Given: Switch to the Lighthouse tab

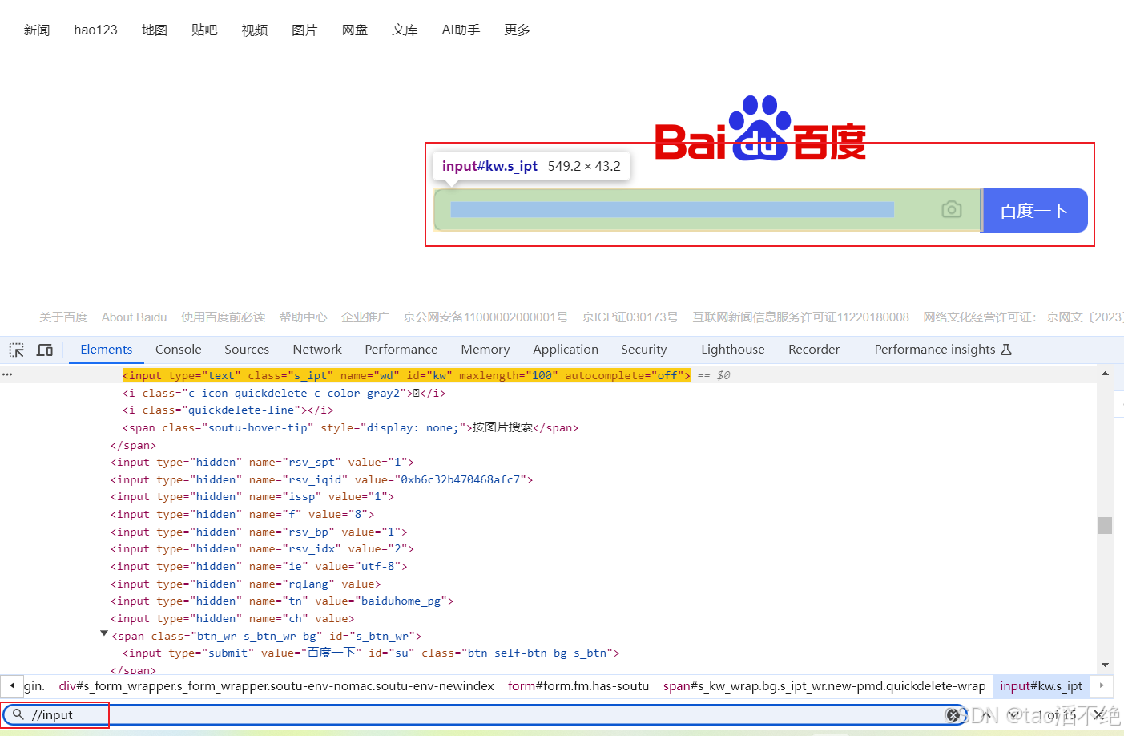Looking at the screenshot, I should coord(733,350).
